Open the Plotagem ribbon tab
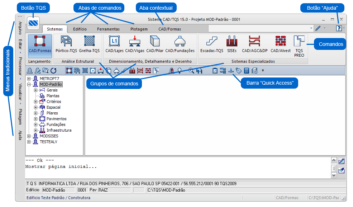Screen dimensions: 353x207 point(139,29)
